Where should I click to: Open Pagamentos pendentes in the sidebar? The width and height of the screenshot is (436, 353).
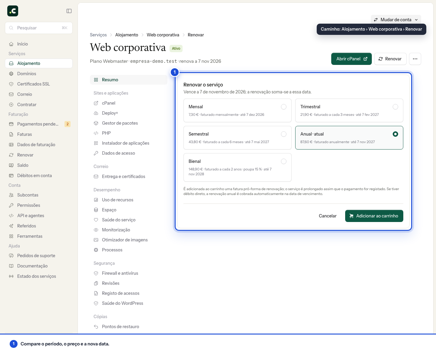coord(39,124)
